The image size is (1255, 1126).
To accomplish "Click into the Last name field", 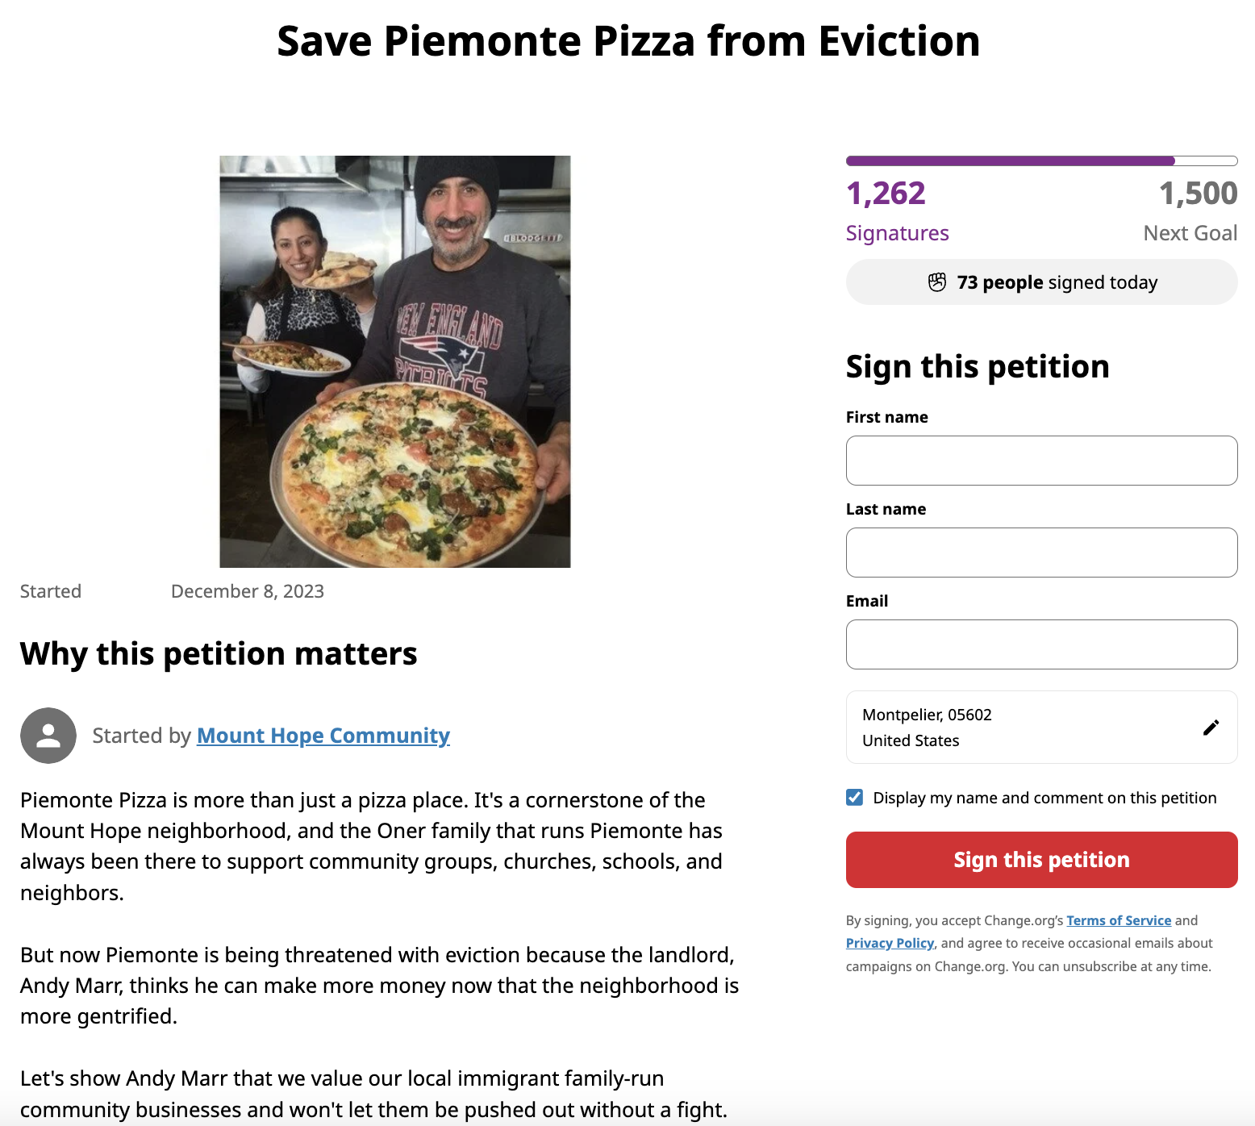I will click(1041, 553).
